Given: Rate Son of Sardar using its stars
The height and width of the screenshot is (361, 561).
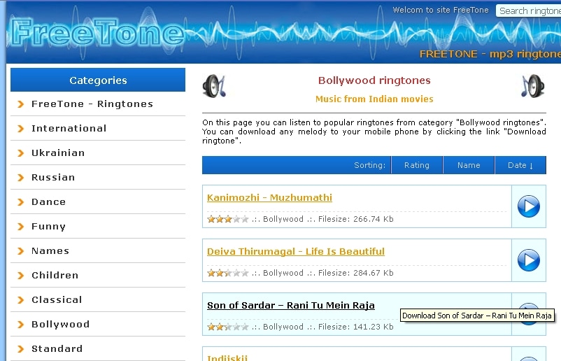Looking at the screenshot, I should point(228,327).
